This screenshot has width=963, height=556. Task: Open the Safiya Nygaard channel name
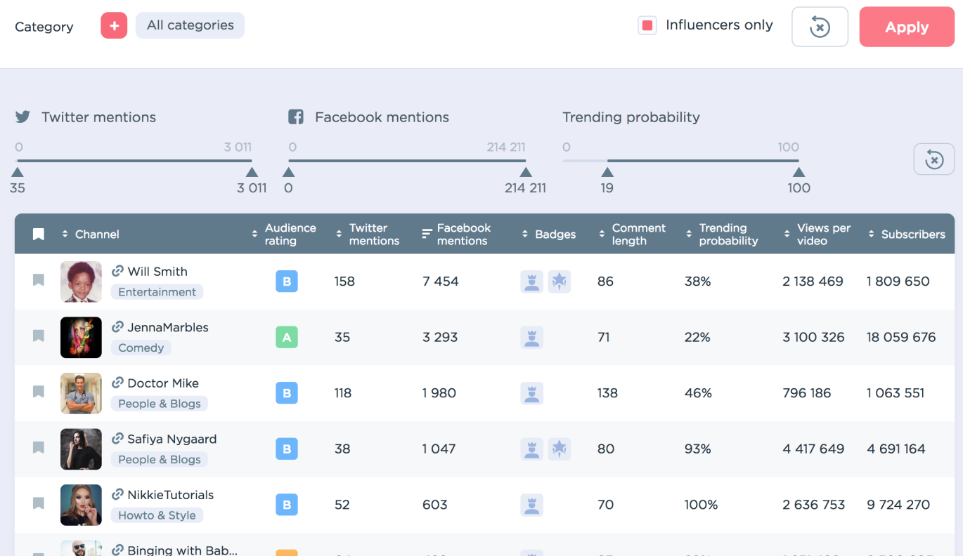click(172, 439)
